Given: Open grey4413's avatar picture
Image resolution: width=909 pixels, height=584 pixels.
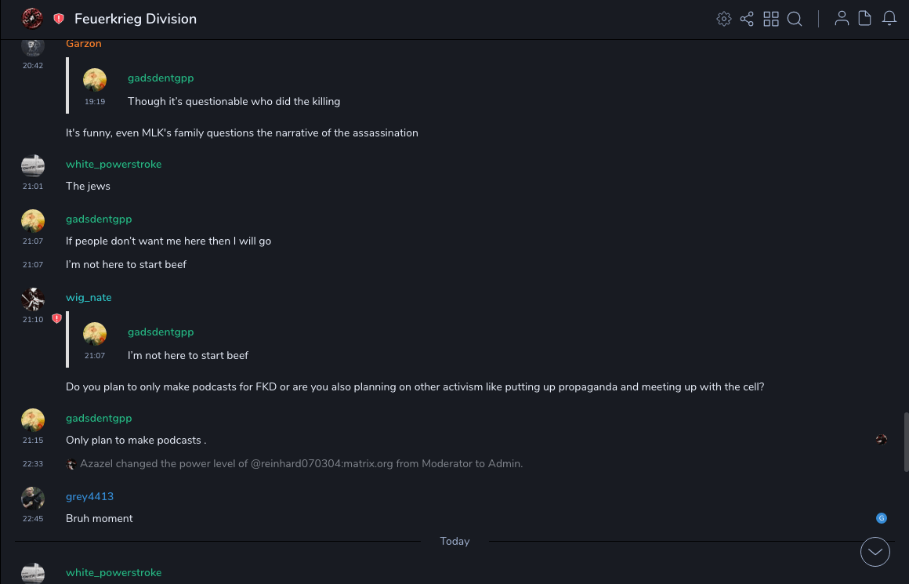Looking at the screenshot, I should coord(33,498).
